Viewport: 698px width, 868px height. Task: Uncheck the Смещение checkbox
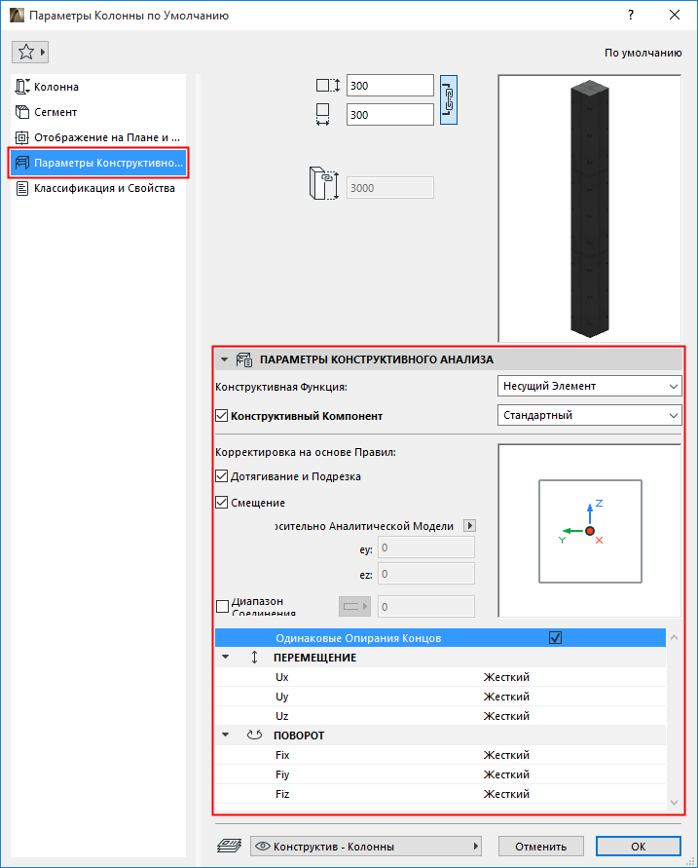click(x=221, y=503)
